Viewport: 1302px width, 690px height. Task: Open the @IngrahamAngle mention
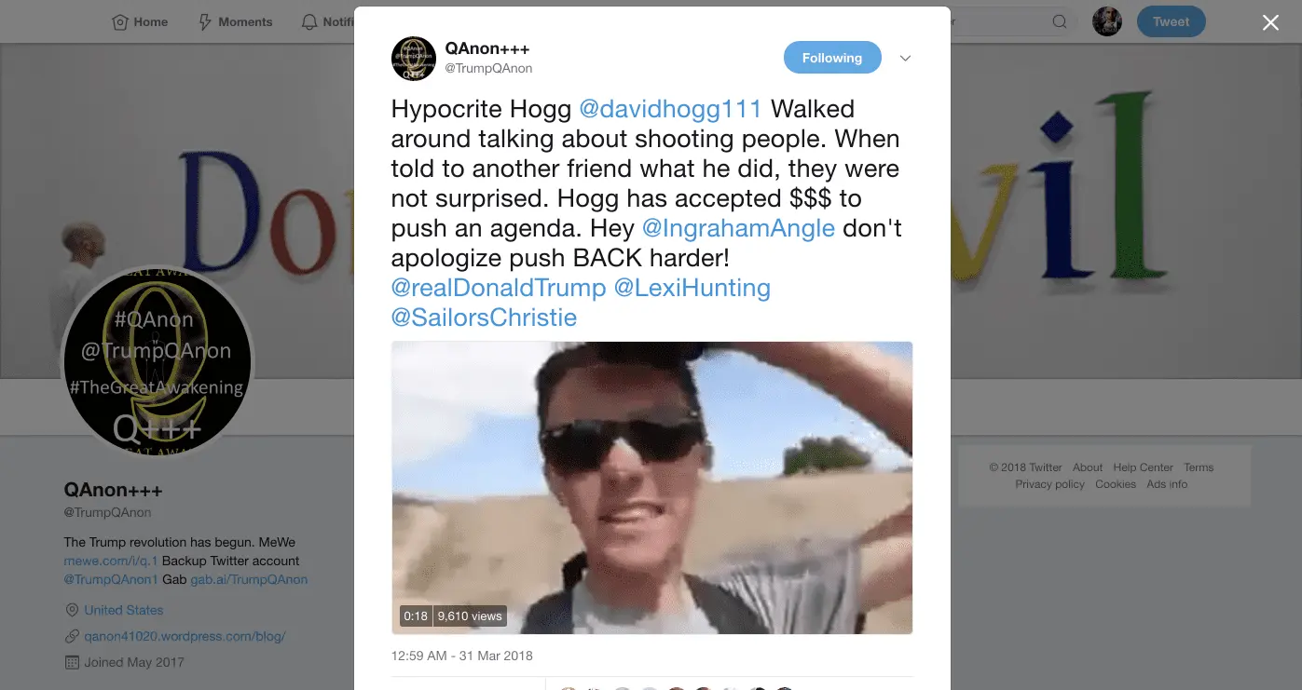(x=738, y=228)
